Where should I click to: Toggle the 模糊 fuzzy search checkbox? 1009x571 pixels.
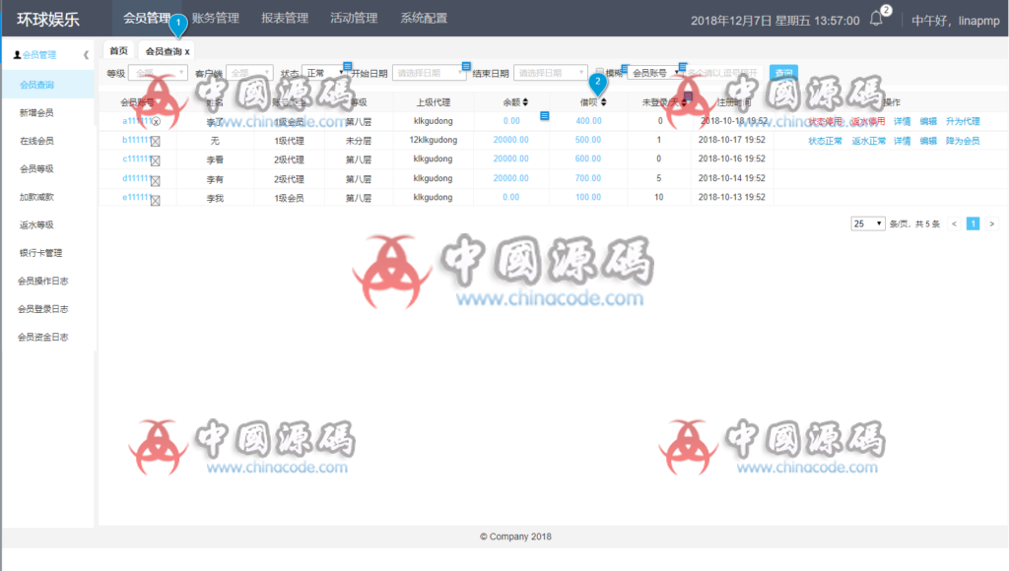[600, 73]
